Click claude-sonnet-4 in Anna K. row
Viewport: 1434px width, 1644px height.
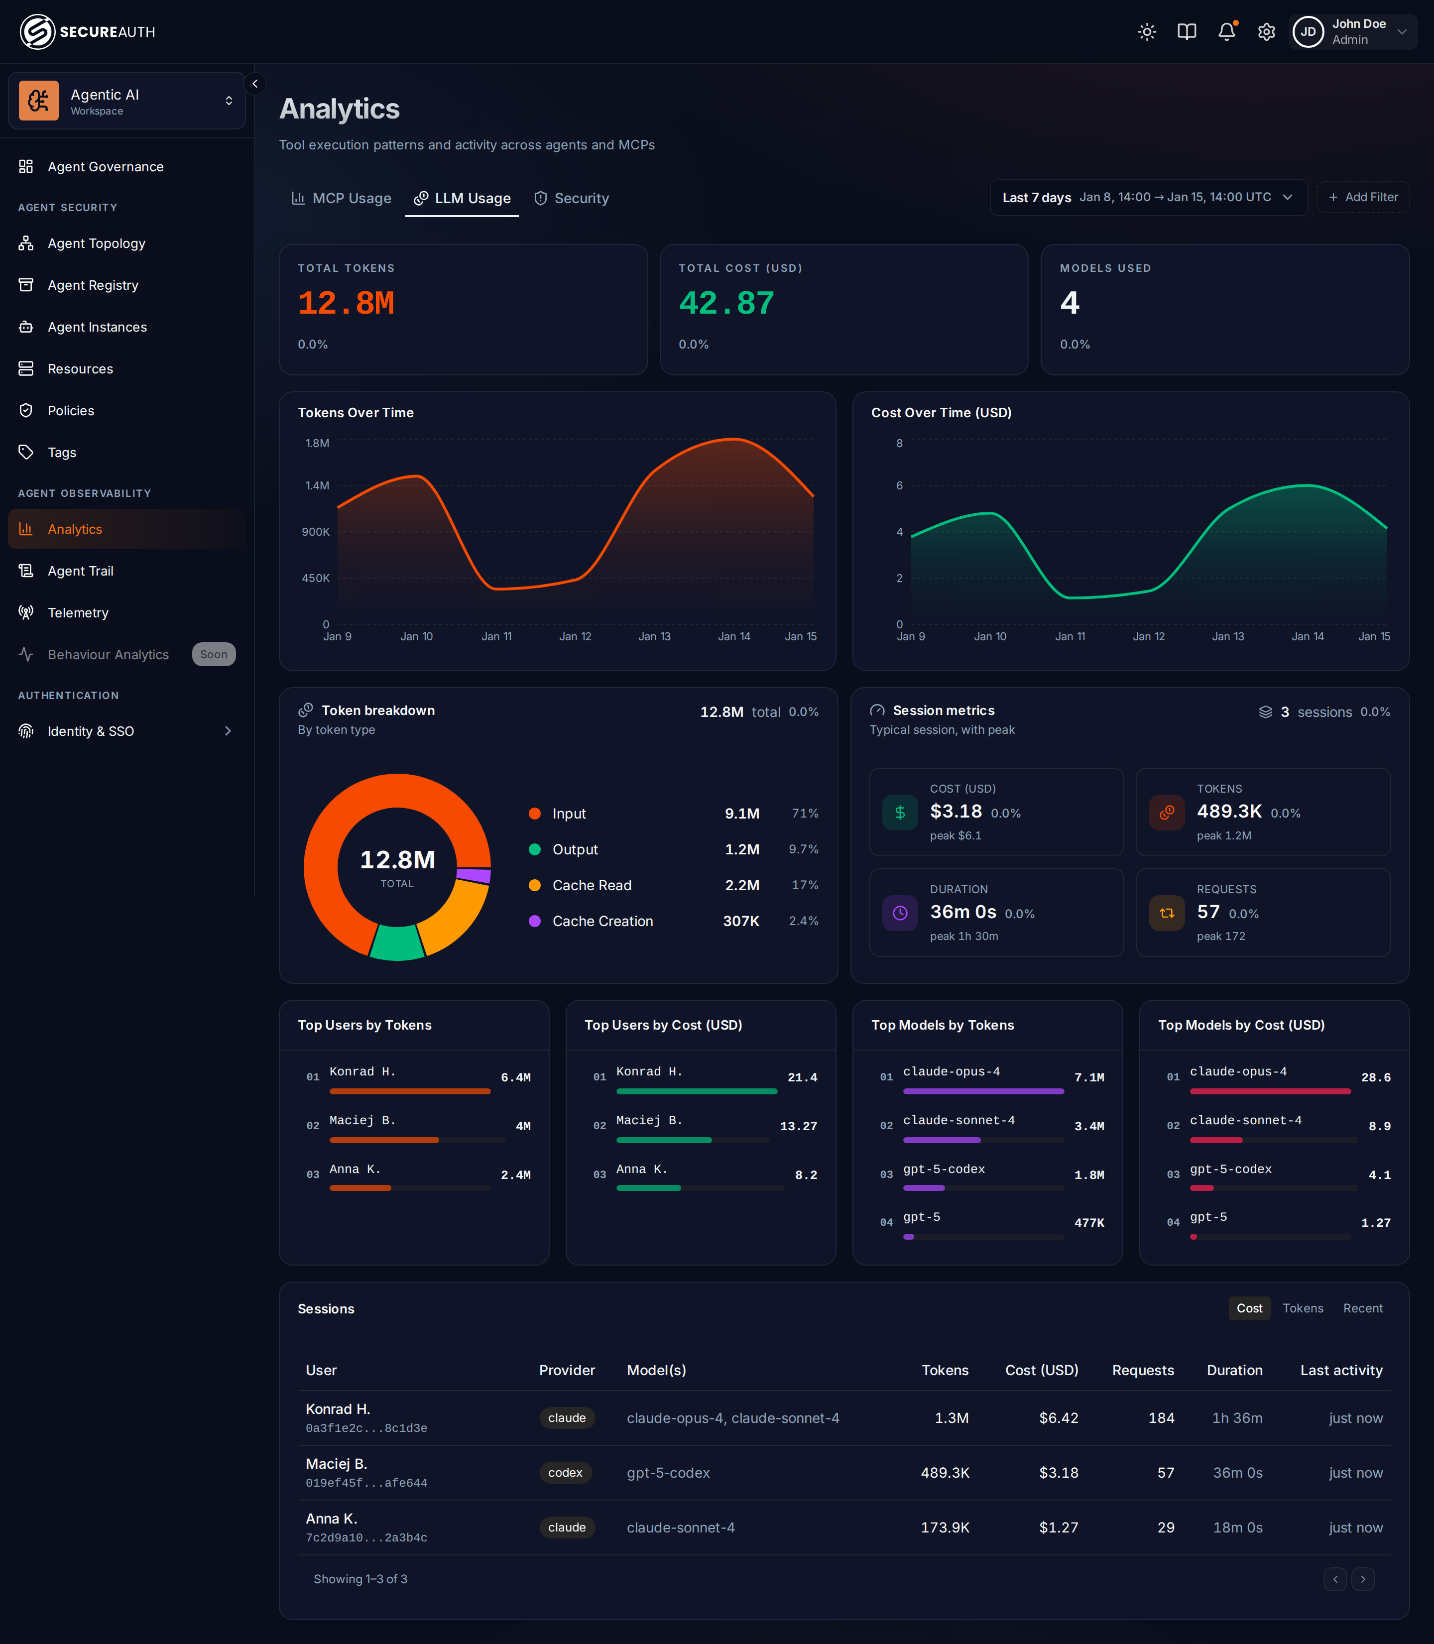(x=681, y=1528)
